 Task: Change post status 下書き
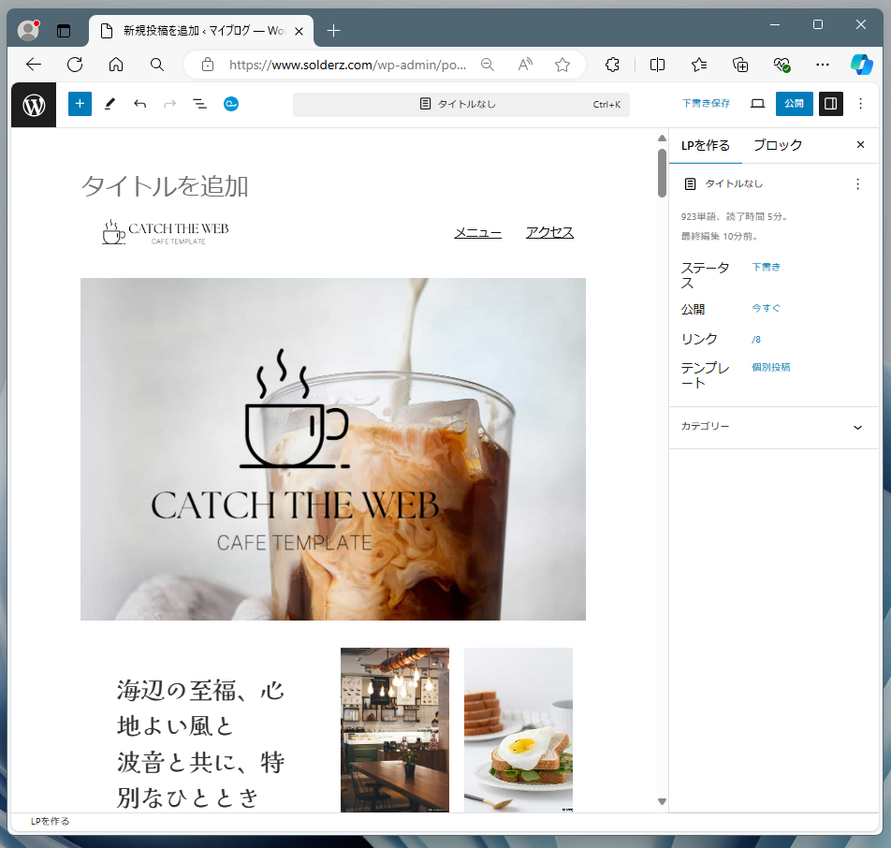click(x=766, y=267)
